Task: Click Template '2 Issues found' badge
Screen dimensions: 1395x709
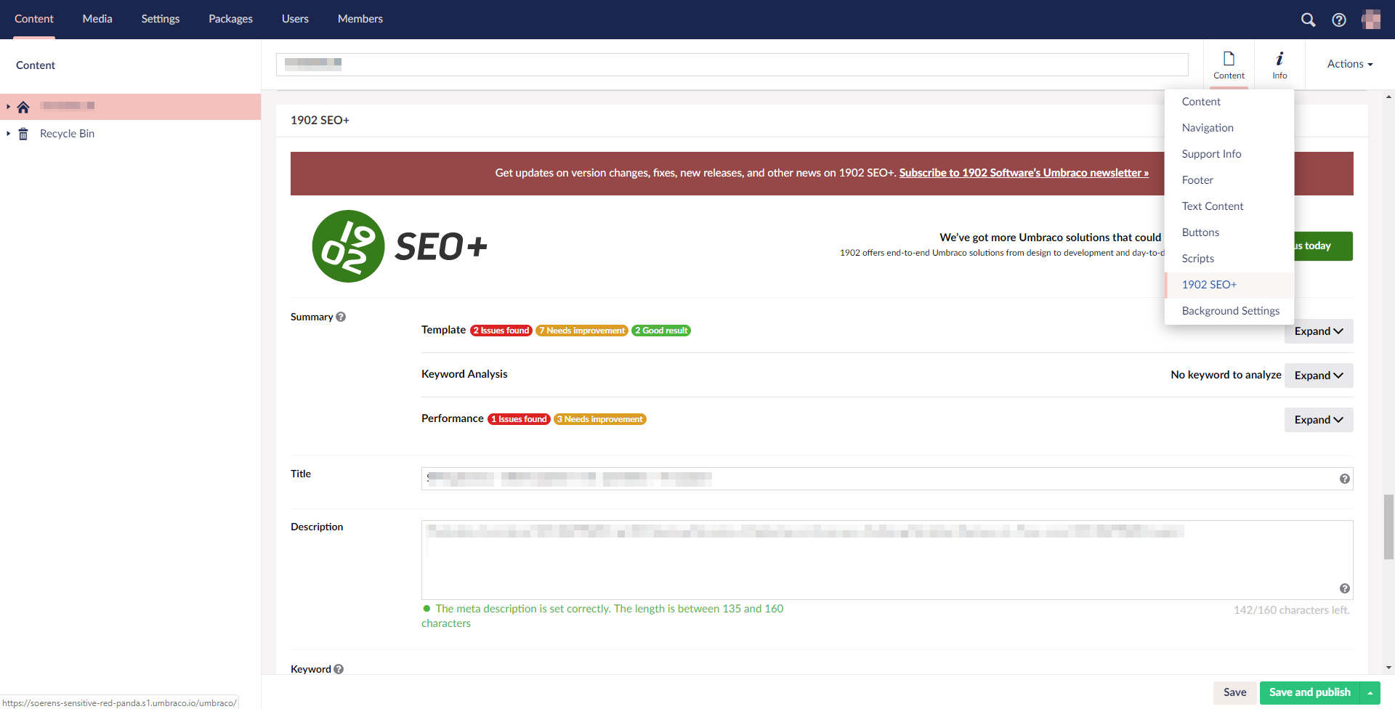Action: [x=501, y=331]
